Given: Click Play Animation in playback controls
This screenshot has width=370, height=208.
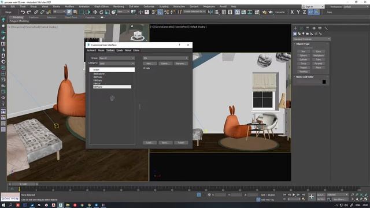Looking at the screenshot, I should point(294,195).
